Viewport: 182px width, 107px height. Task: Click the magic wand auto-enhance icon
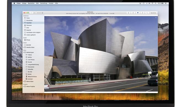click(147, 13)
